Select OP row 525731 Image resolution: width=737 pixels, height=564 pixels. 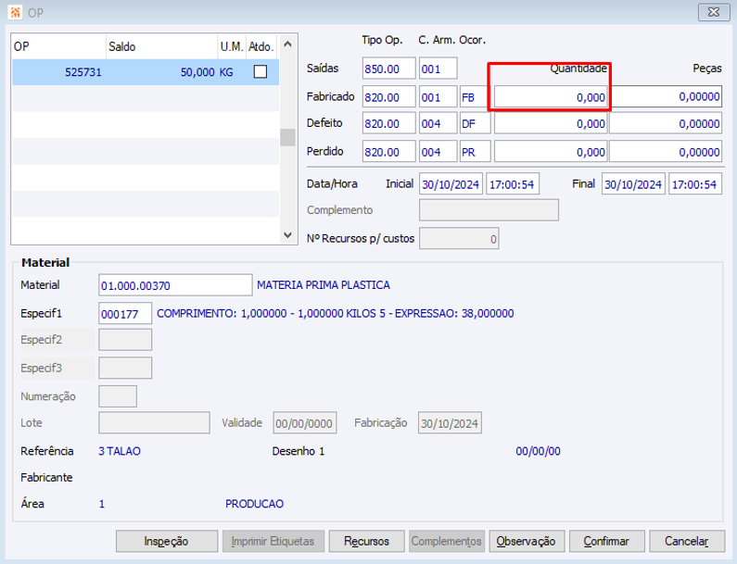pos(146,72)
